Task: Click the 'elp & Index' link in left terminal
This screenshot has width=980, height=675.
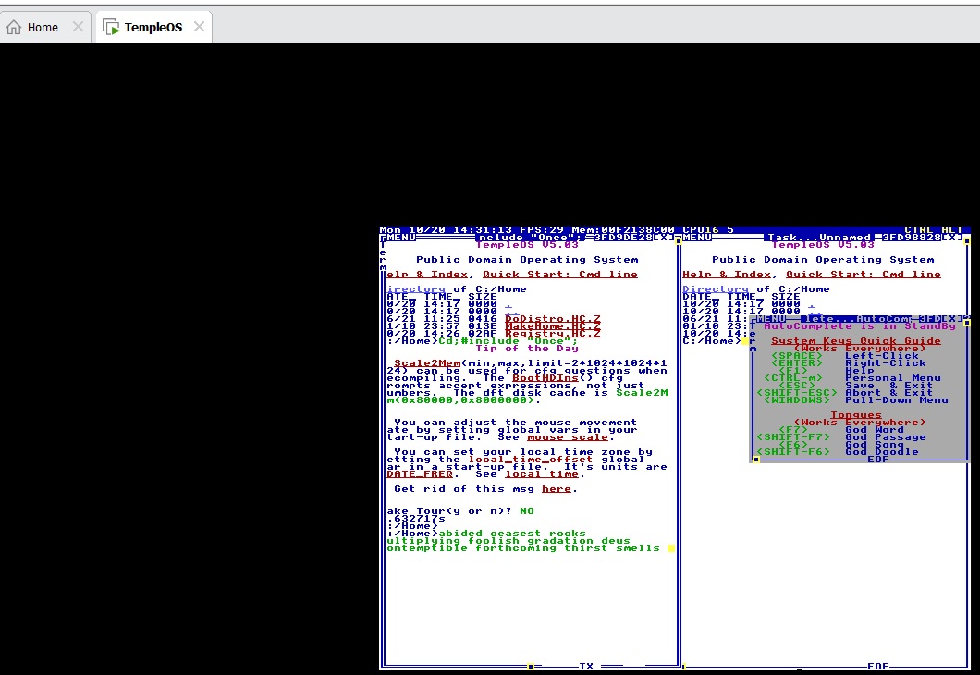Action: pos(427,275)
